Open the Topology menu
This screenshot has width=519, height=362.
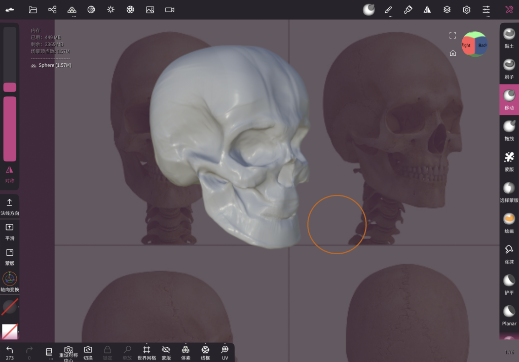(72, 10)
